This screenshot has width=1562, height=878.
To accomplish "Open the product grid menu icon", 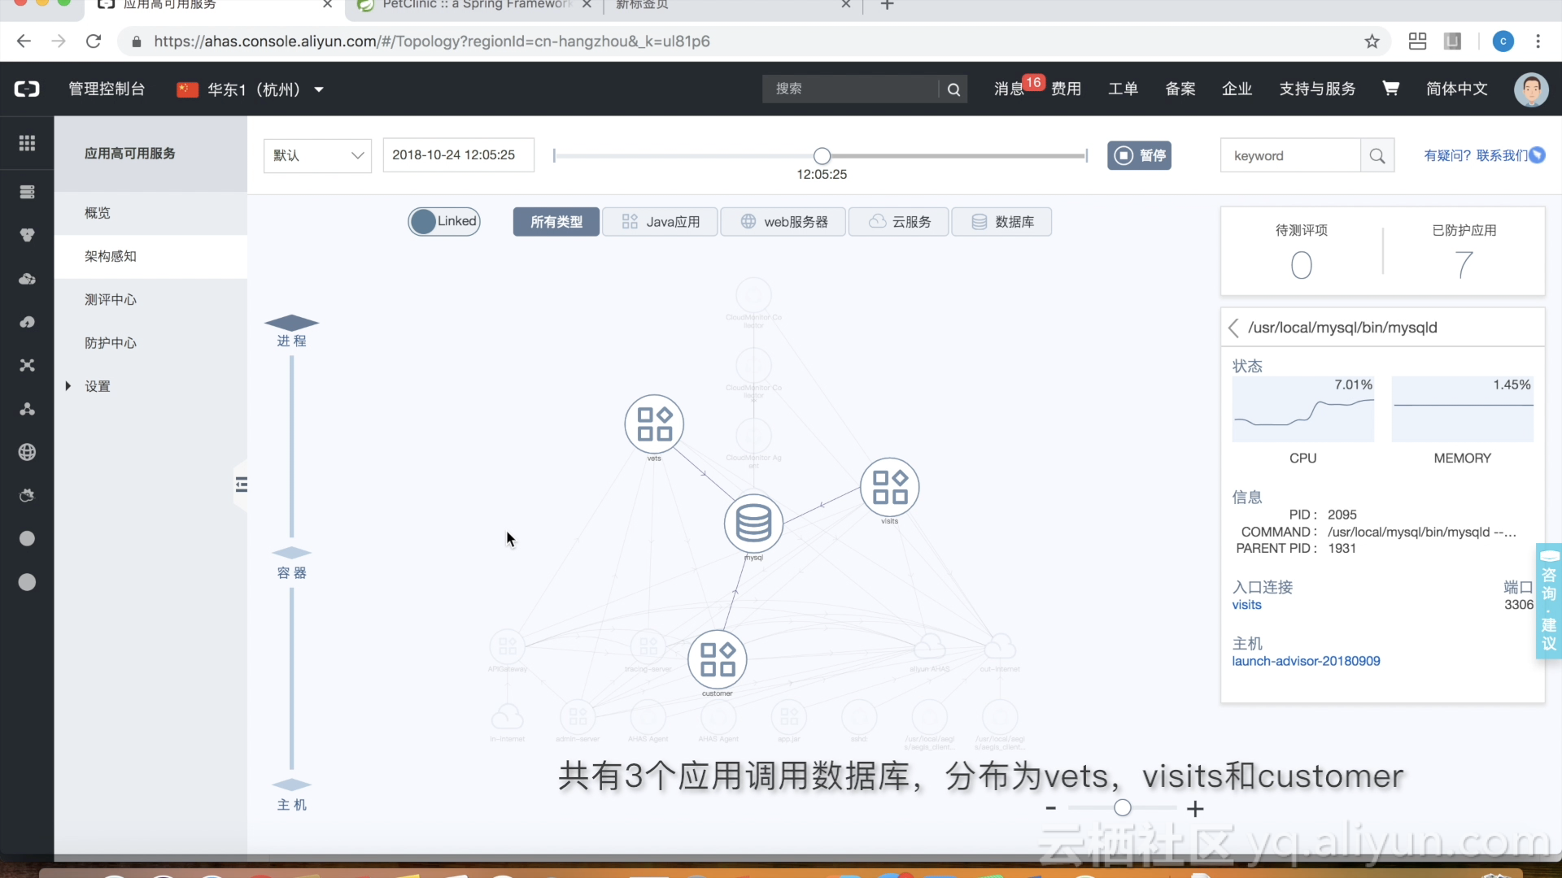I will click(27, 143).
